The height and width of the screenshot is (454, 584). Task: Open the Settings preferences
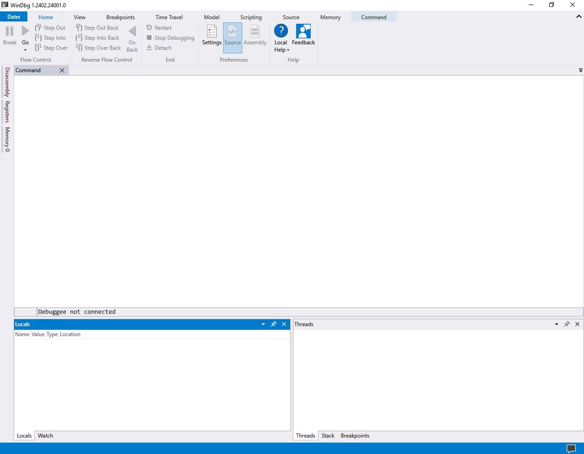click(x=212, y=35)
